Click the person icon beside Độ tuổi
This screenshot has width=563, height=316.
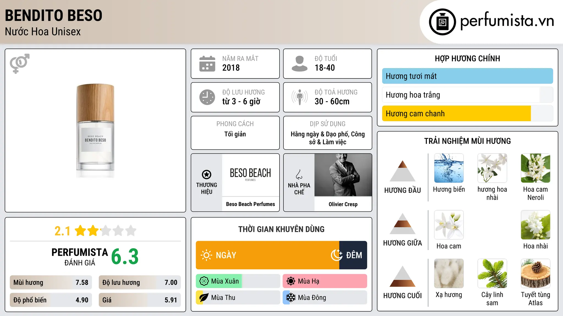pos(299,64)
